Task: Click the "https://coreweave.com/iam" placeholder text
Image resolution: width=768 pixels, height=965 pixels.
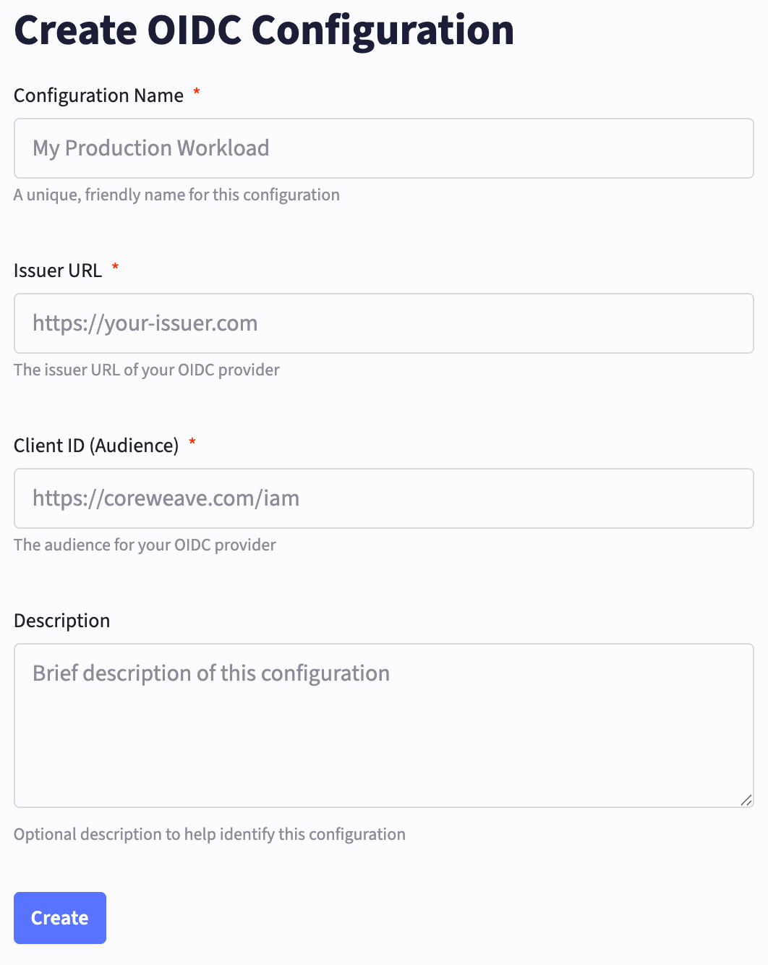Action: point(166,498)
